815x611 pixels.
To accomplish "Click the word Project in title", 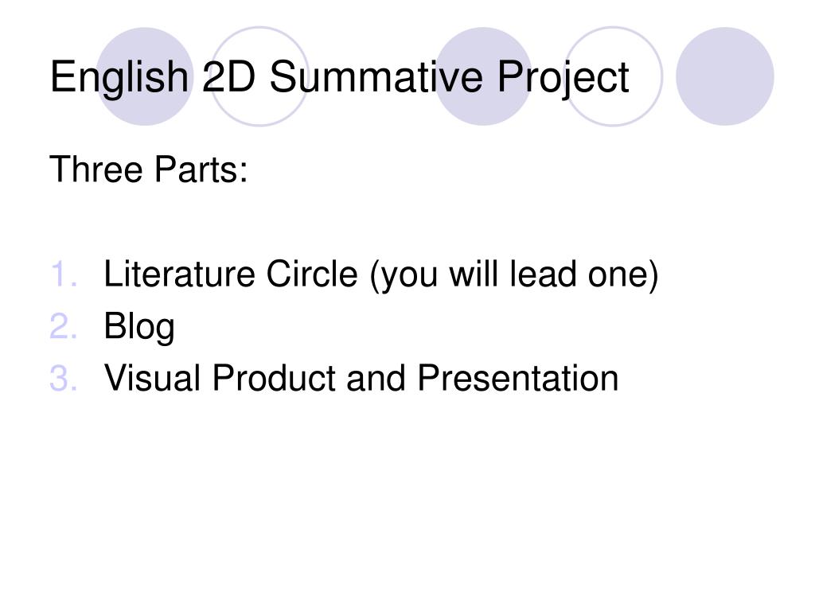I will click(x=563, y=78).
